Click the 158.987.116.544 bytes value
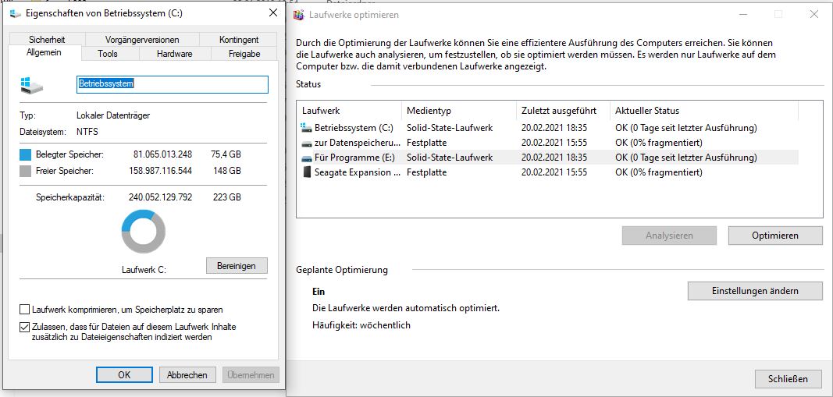This screenshot has width=833, height=397. click(161, 171)
